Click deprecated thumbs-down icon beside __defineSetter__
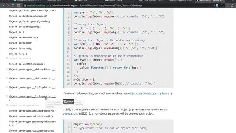 tap(7, 78)
